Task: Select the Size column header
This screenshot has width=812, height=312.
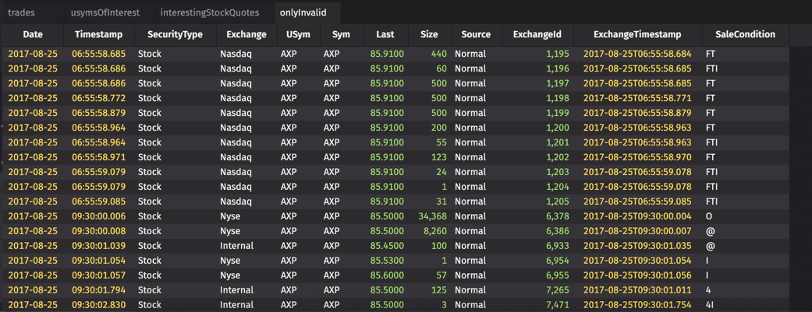Action: 429,34
